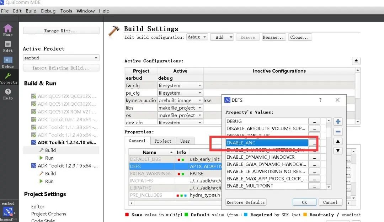
Task: Click values list scrollbar down arrow
Action: (329, 187)
